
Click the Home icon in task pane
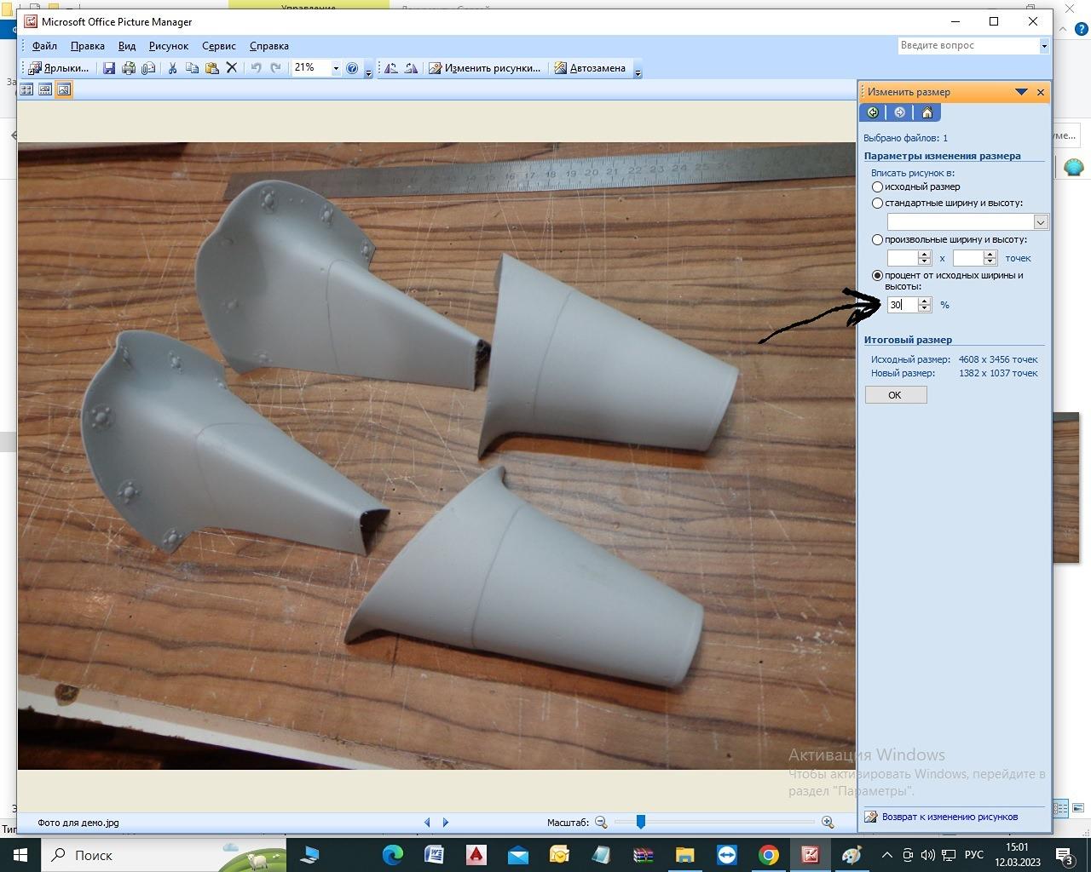927,112
